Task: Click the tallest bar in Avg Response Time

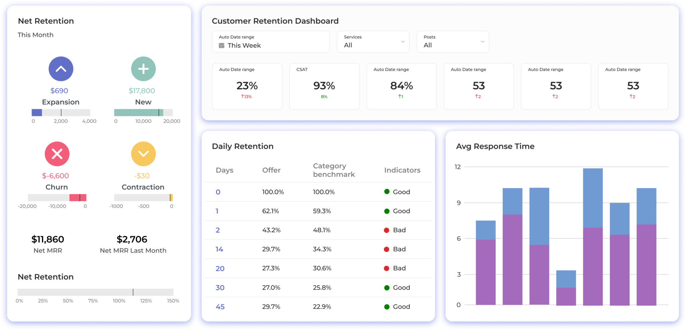Action: pos(593,236)
